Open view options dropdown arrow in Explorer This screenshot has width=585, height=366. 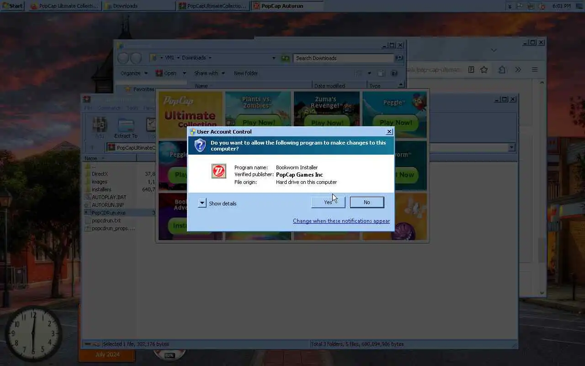(x=369, y=73)
